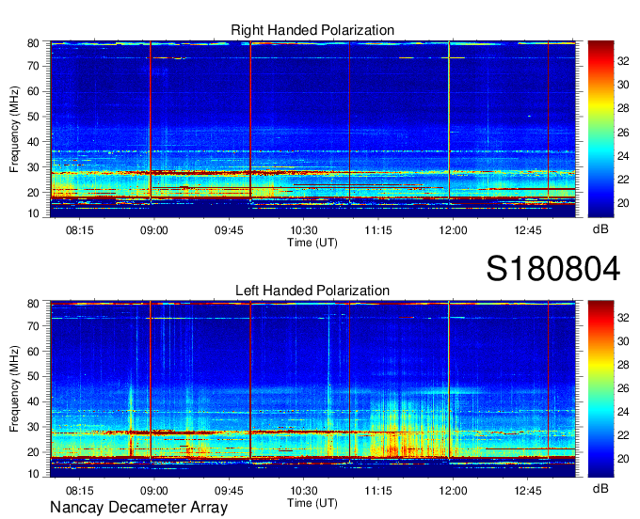This screenshot has width=640, height=519.
Task: Click 80 MHz tick on Left Handed frequency axis
Action: coord(33,304)
